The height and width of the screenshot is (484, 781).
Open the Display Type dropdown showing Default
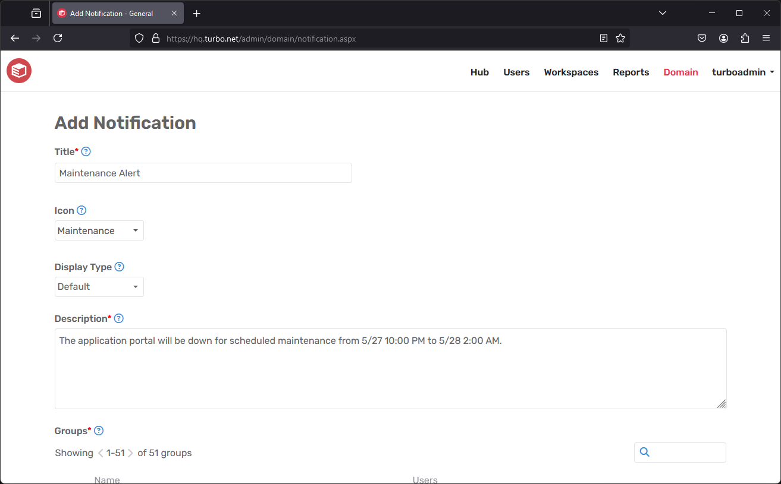[x=99, y=286]
